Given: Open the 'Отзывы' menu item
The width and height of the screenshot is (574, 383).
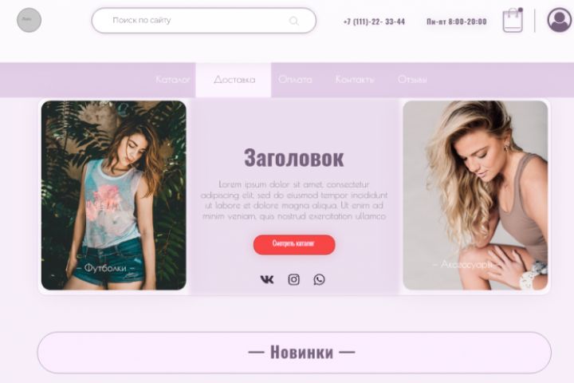Looking at the screenshot, I should [x=412, y=80].
